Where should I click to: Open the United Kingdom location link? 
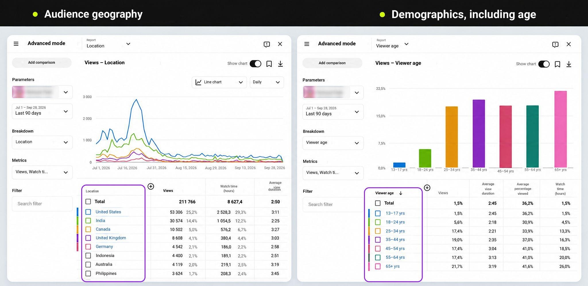[x=111, y=238]
